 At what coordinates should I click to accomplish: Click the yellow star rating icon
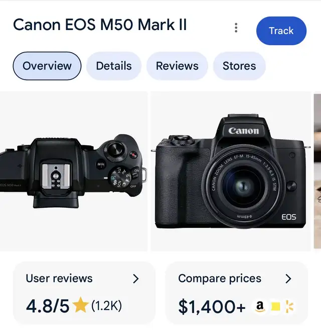click(80, 305)
